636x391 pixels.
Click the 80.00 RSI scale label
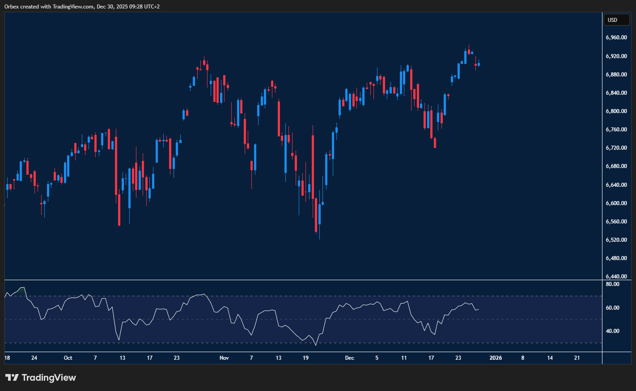[612, 284]
